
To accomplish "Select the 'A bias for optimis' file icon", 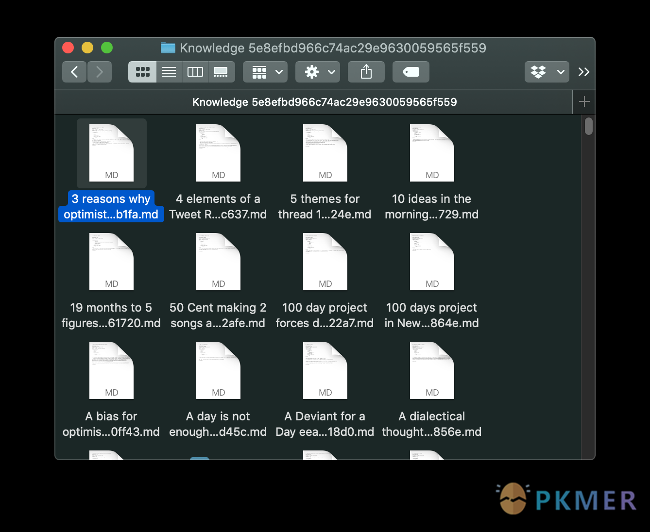I will click(x=112, y=370).
